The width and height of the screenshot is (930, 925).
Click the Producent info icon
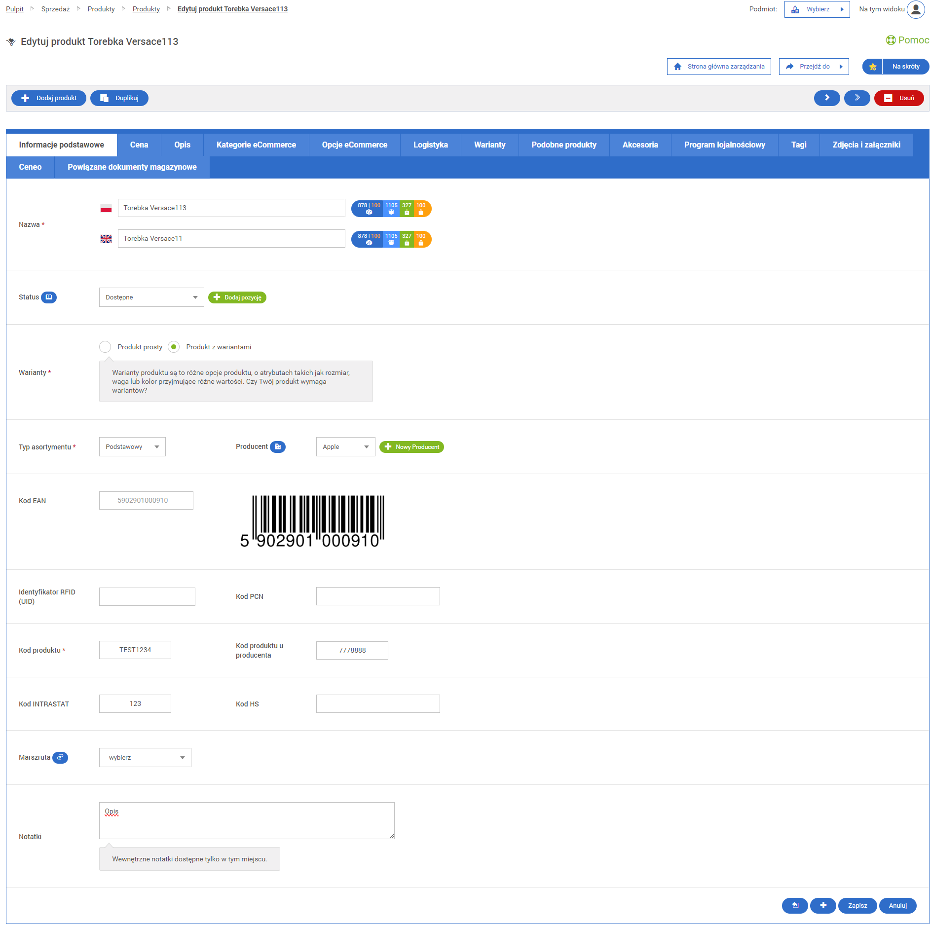pos(278,446)
